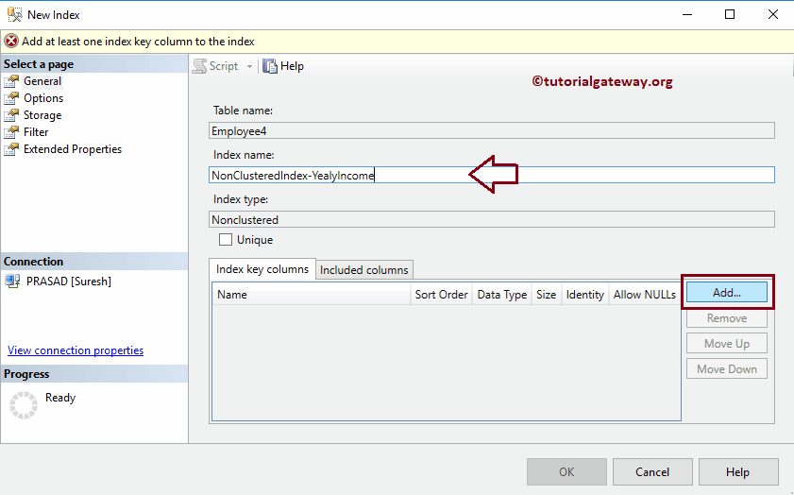Open the Script dropdown arrow
The image size is (794, 495).
[x=249, y=66]
